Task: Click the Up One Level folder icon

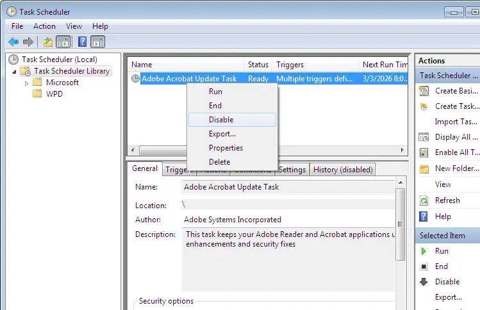Action: tap(48, 42)
